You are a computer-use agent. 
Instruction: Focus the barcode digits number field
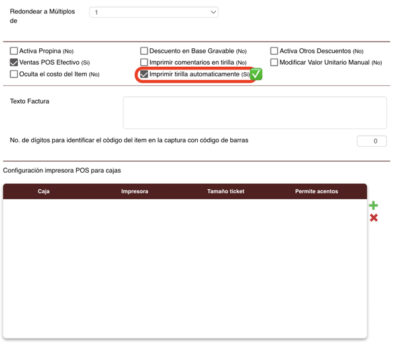click(x=372, y=141)
